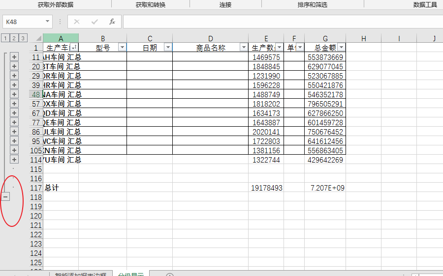Click amount cell 429642269

[325, 159]
